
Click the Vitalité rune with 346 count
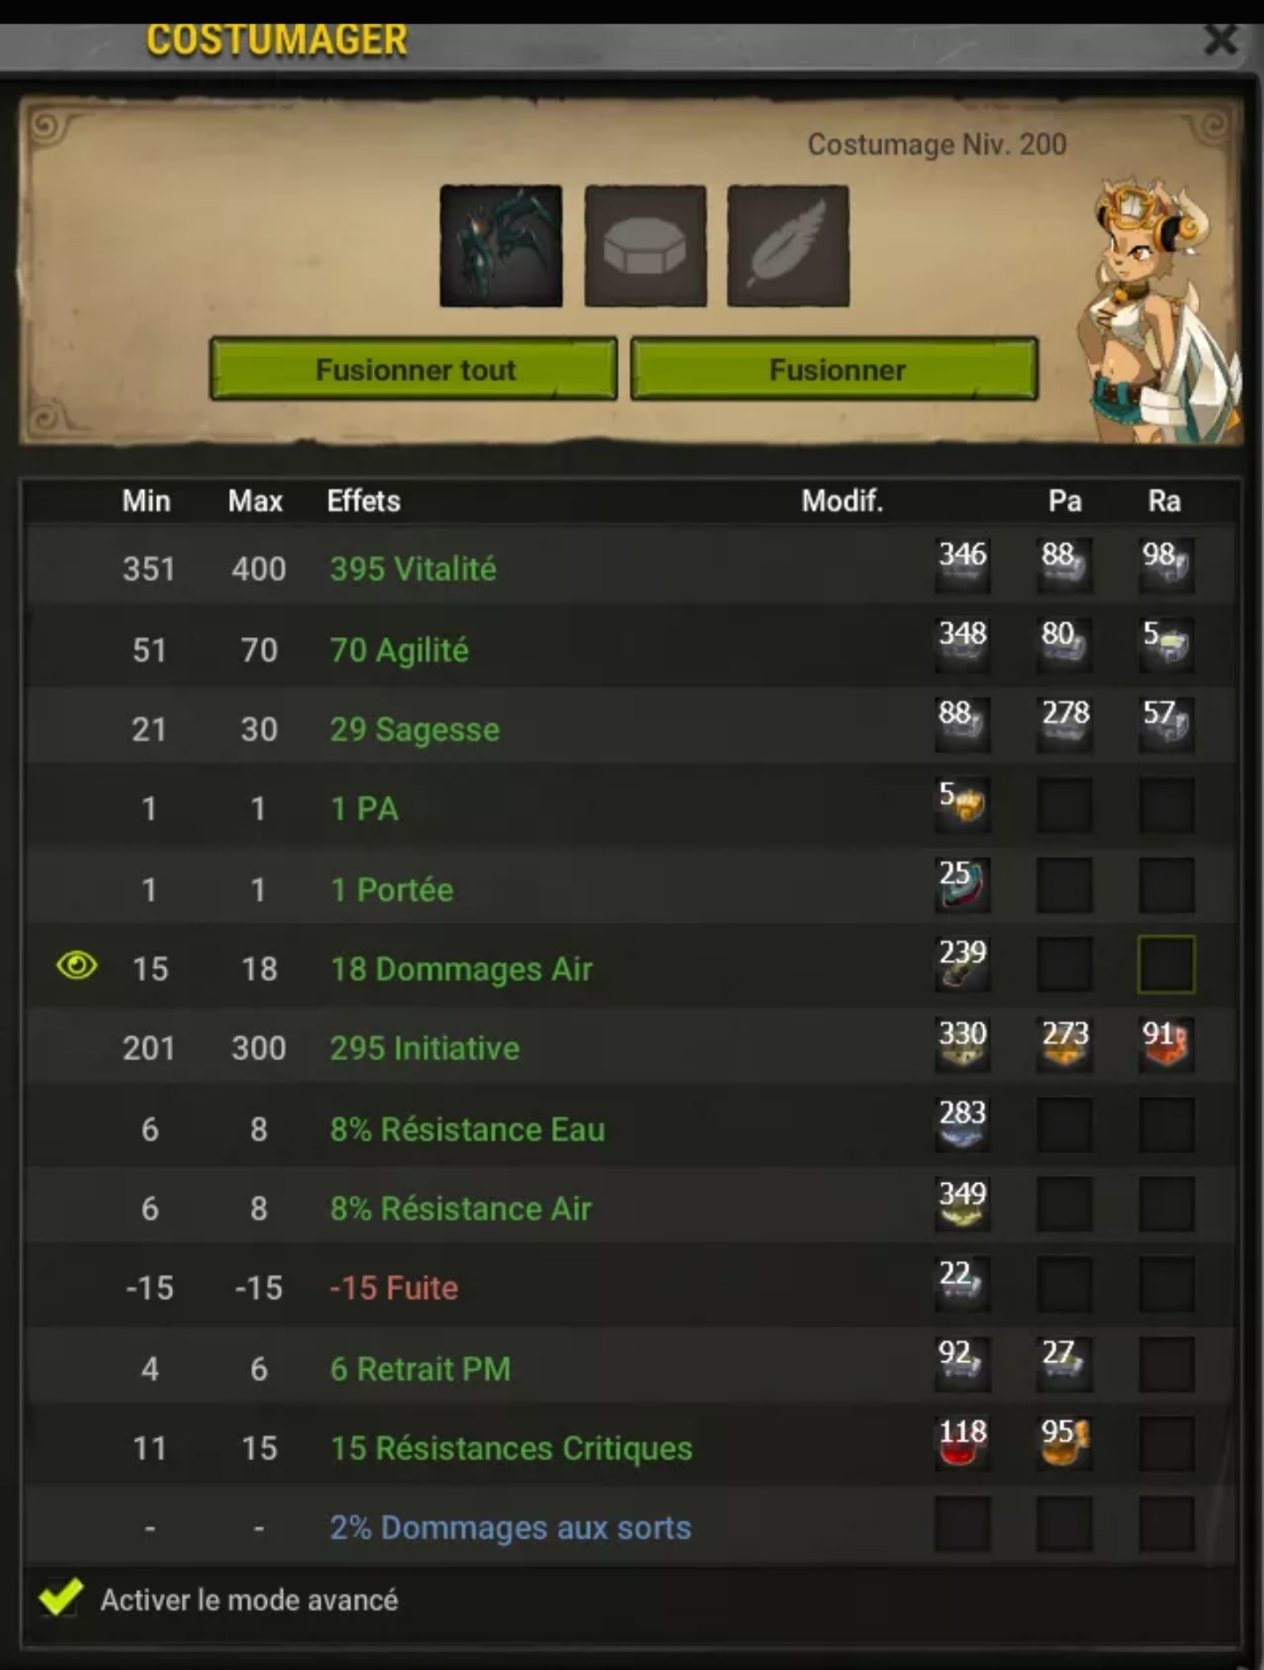[x=962, y=565]
